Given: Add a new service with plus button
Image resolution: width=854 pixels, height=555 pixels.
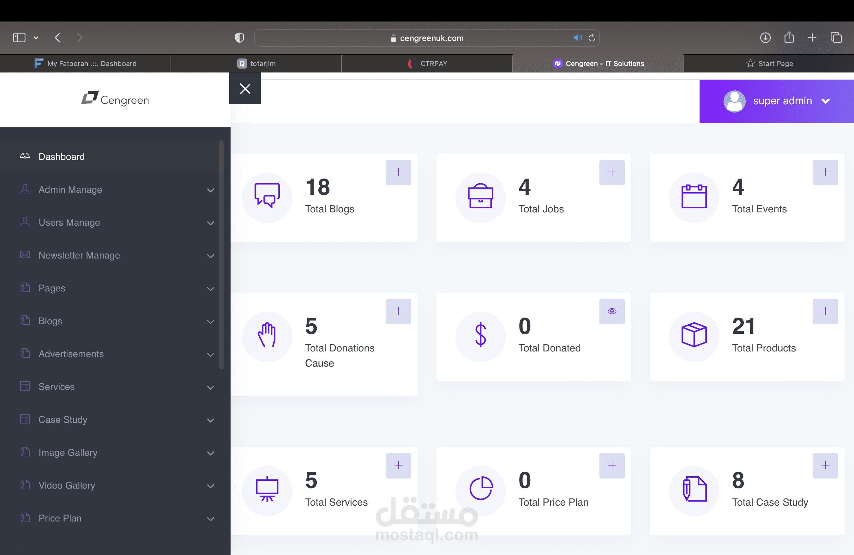Looking at the screenshot, I should click(398, 466).
